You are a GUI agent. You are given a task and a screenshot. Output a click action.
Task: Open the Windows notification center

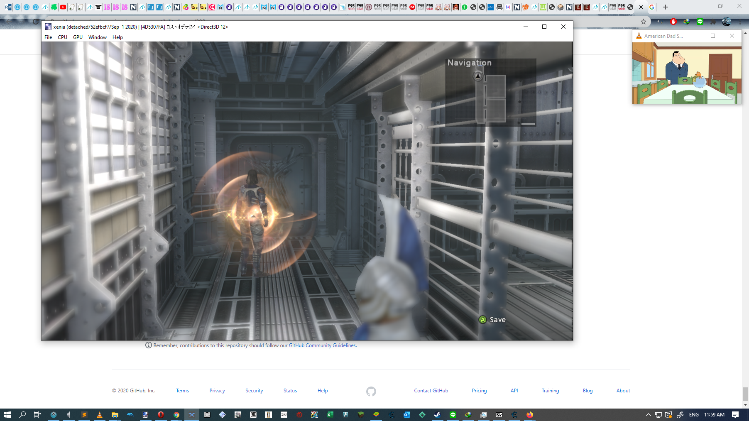(735, 415)
